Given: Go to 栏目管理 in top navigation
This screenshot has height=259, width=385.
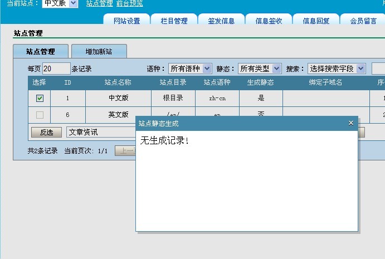Looking at the screenshot, I should pos(174,21).
